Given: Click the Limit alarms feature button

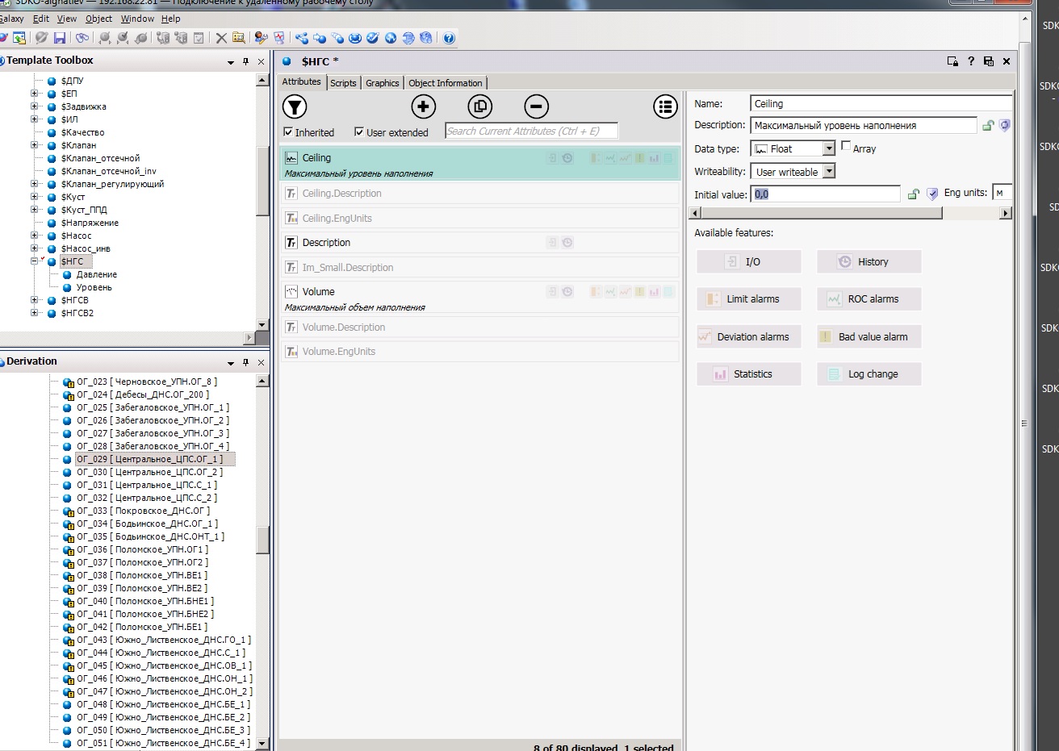Looking at the screenshot, I should [749, 299].
